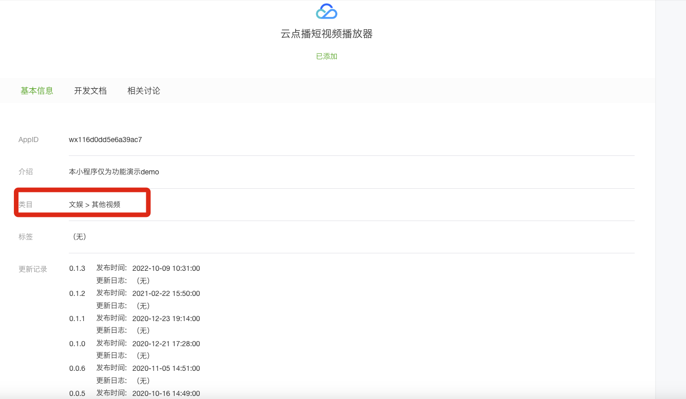Switch to the 开发文档 tab
This screenshot has width=686, height=399.
tap(90, 91)
